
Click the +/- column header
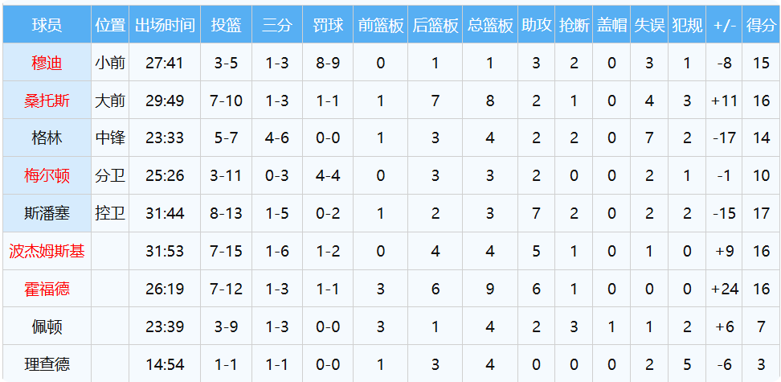click(x=725, y=26)
